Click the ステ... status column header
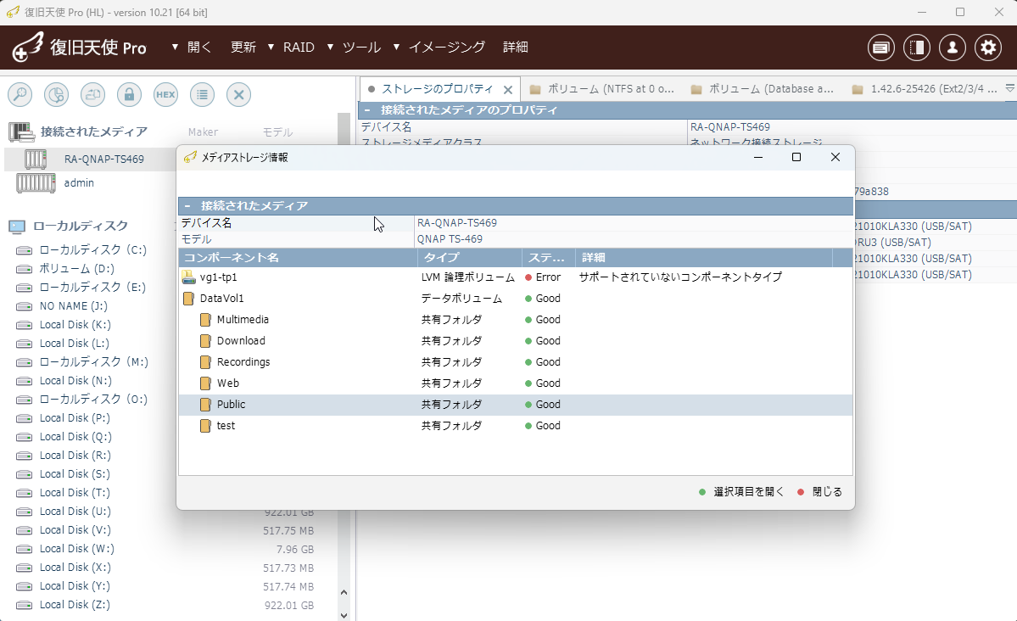Viewport: 1017px width, 621px height. tap(549, 258)
